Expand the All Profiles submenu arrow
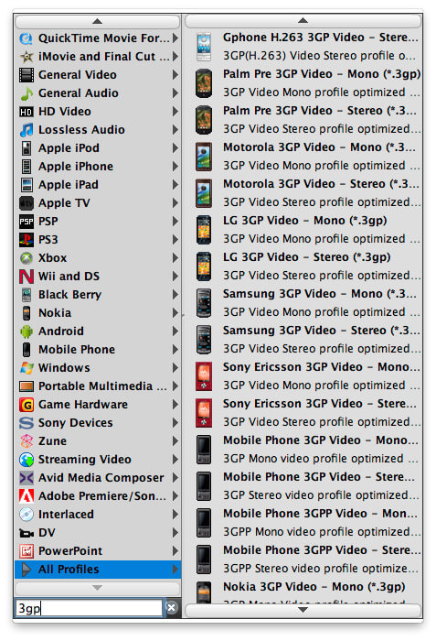 click(x=175, y=570)
